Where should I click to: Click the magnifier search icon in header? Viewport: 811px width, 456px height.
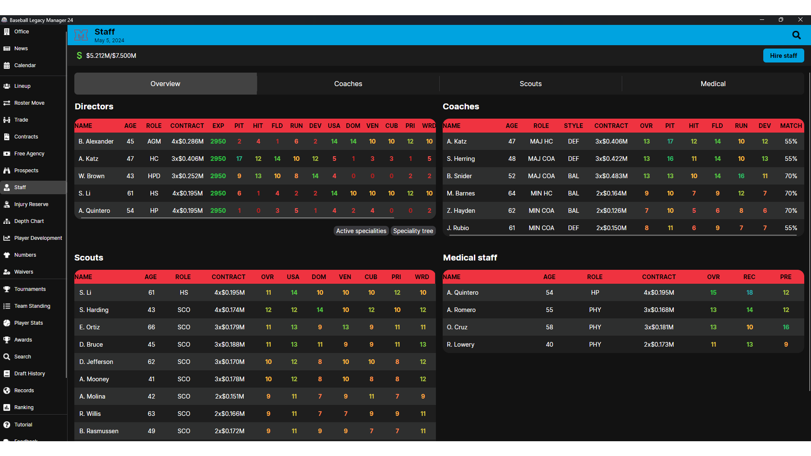(x=796, y=35)
